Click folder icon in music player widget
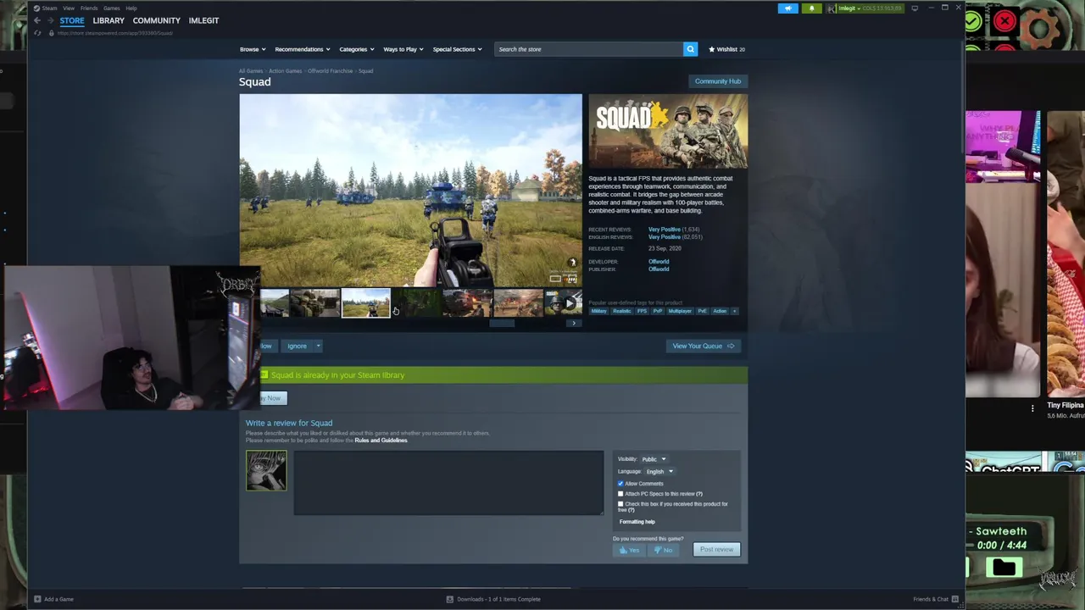Viewport: 1085px width, 610px height. coord(1004,567)
